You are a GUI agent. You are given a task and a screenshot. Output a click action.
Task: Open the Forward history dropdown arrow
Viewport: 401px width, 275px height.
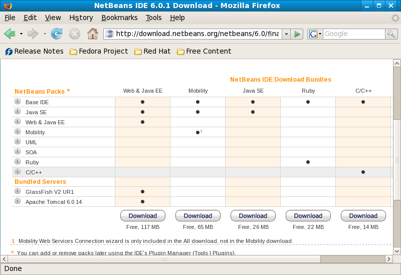pyautogui.click(x=45, y=34)
